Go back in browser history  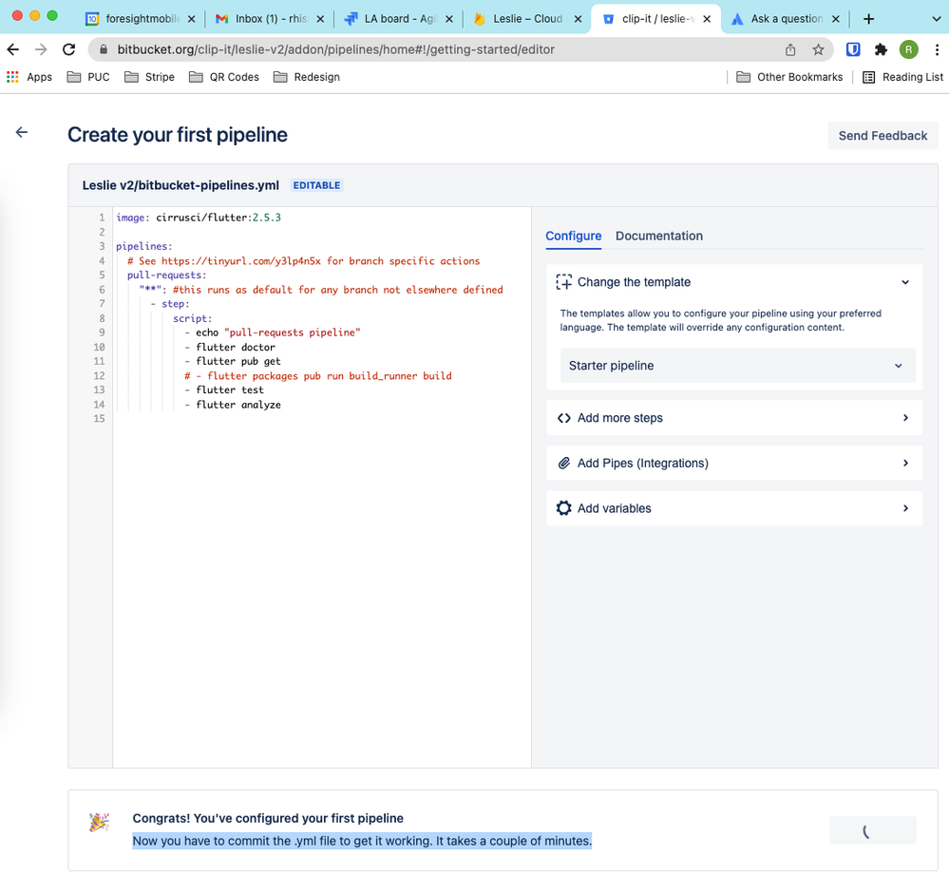click(x=12, y=49)
